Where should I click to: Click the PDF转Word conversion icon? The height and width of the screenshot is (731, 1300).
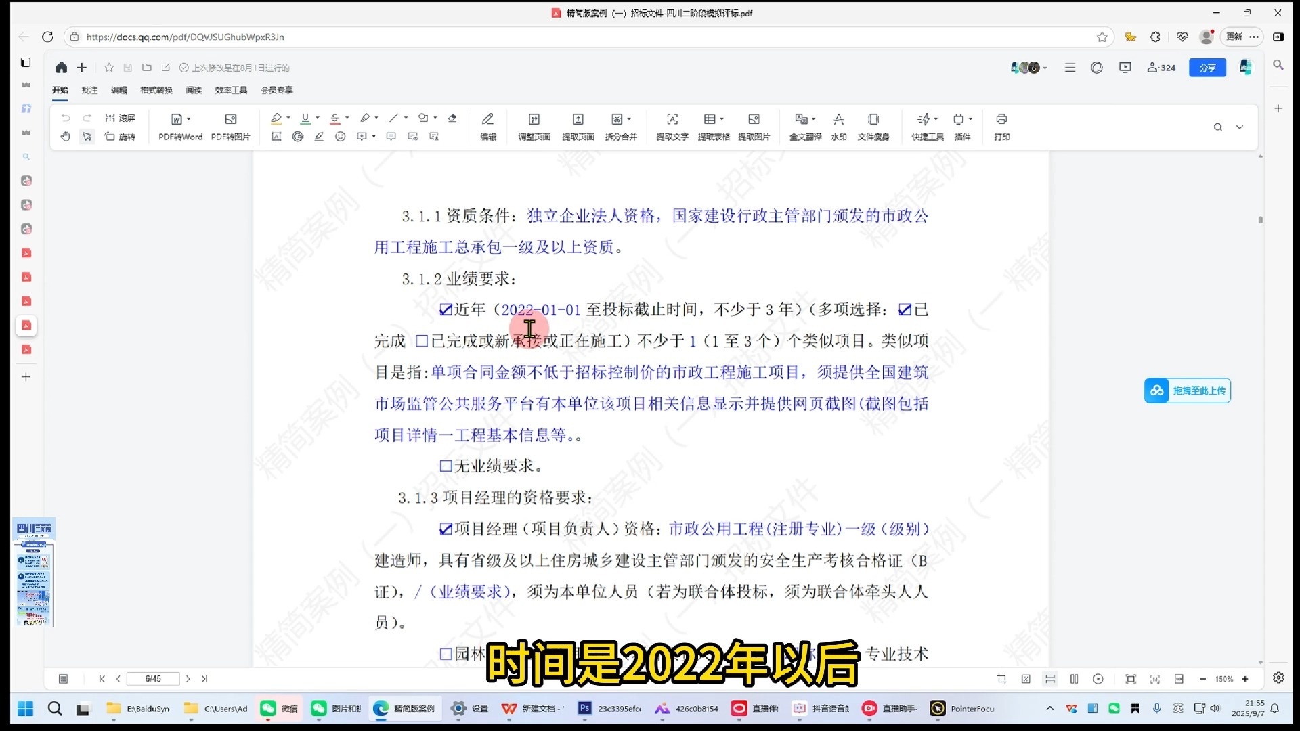click(177, 119)
